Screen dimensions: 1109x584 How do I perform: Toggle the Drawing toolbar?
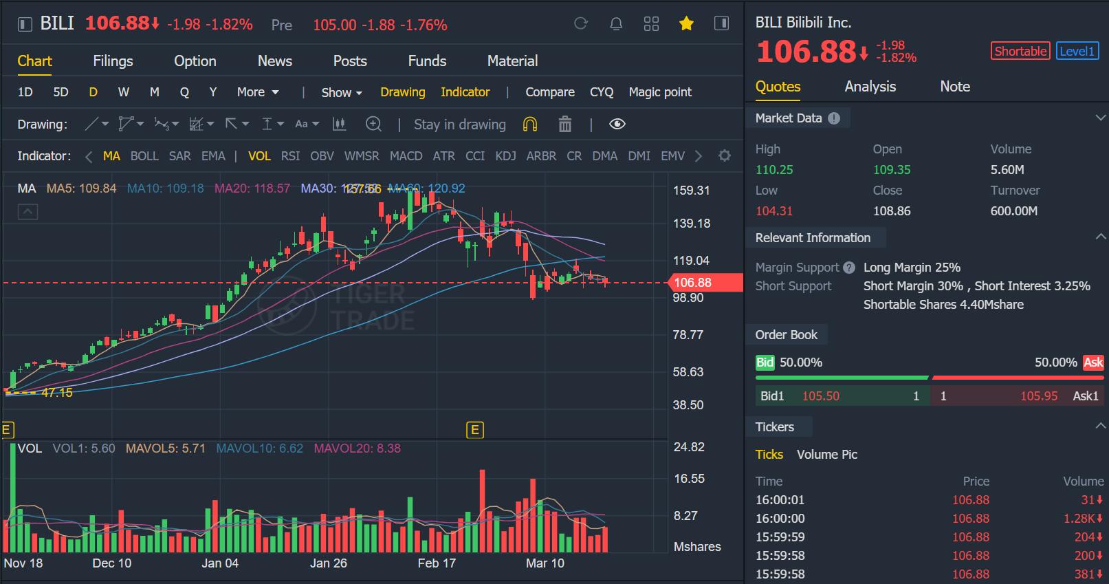point(403,92)
